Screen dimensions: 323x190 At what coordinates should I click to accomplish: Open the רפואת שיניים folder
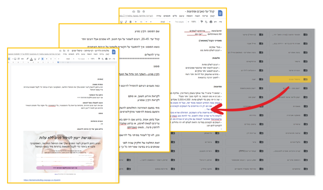point(290,160)
